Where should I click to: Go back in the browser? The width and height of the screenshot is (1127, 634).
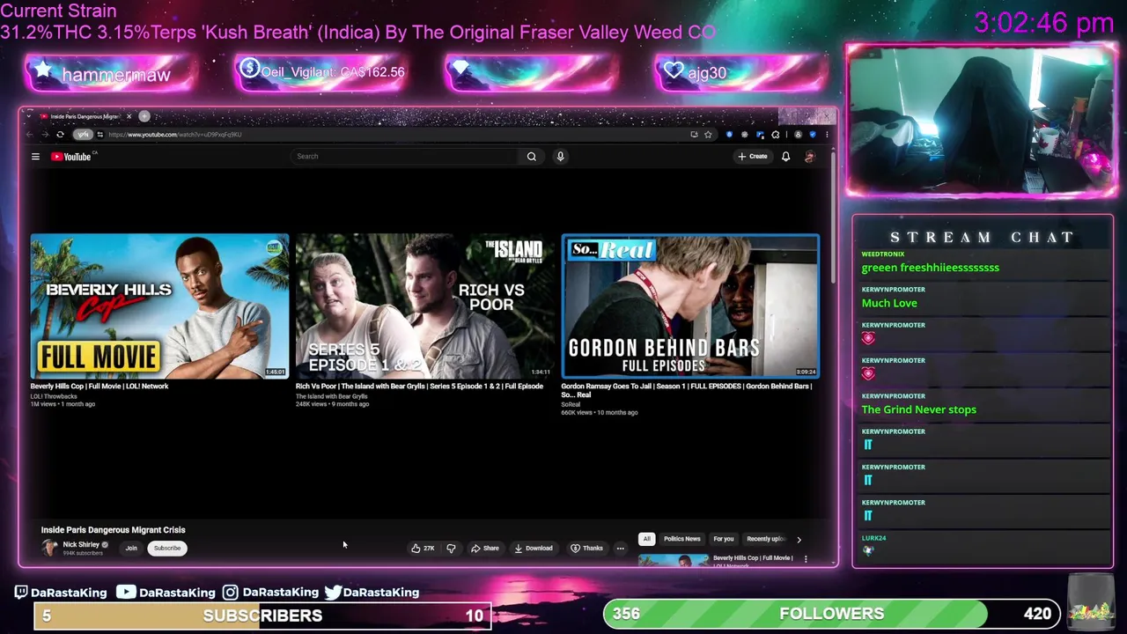click(29, 135)
